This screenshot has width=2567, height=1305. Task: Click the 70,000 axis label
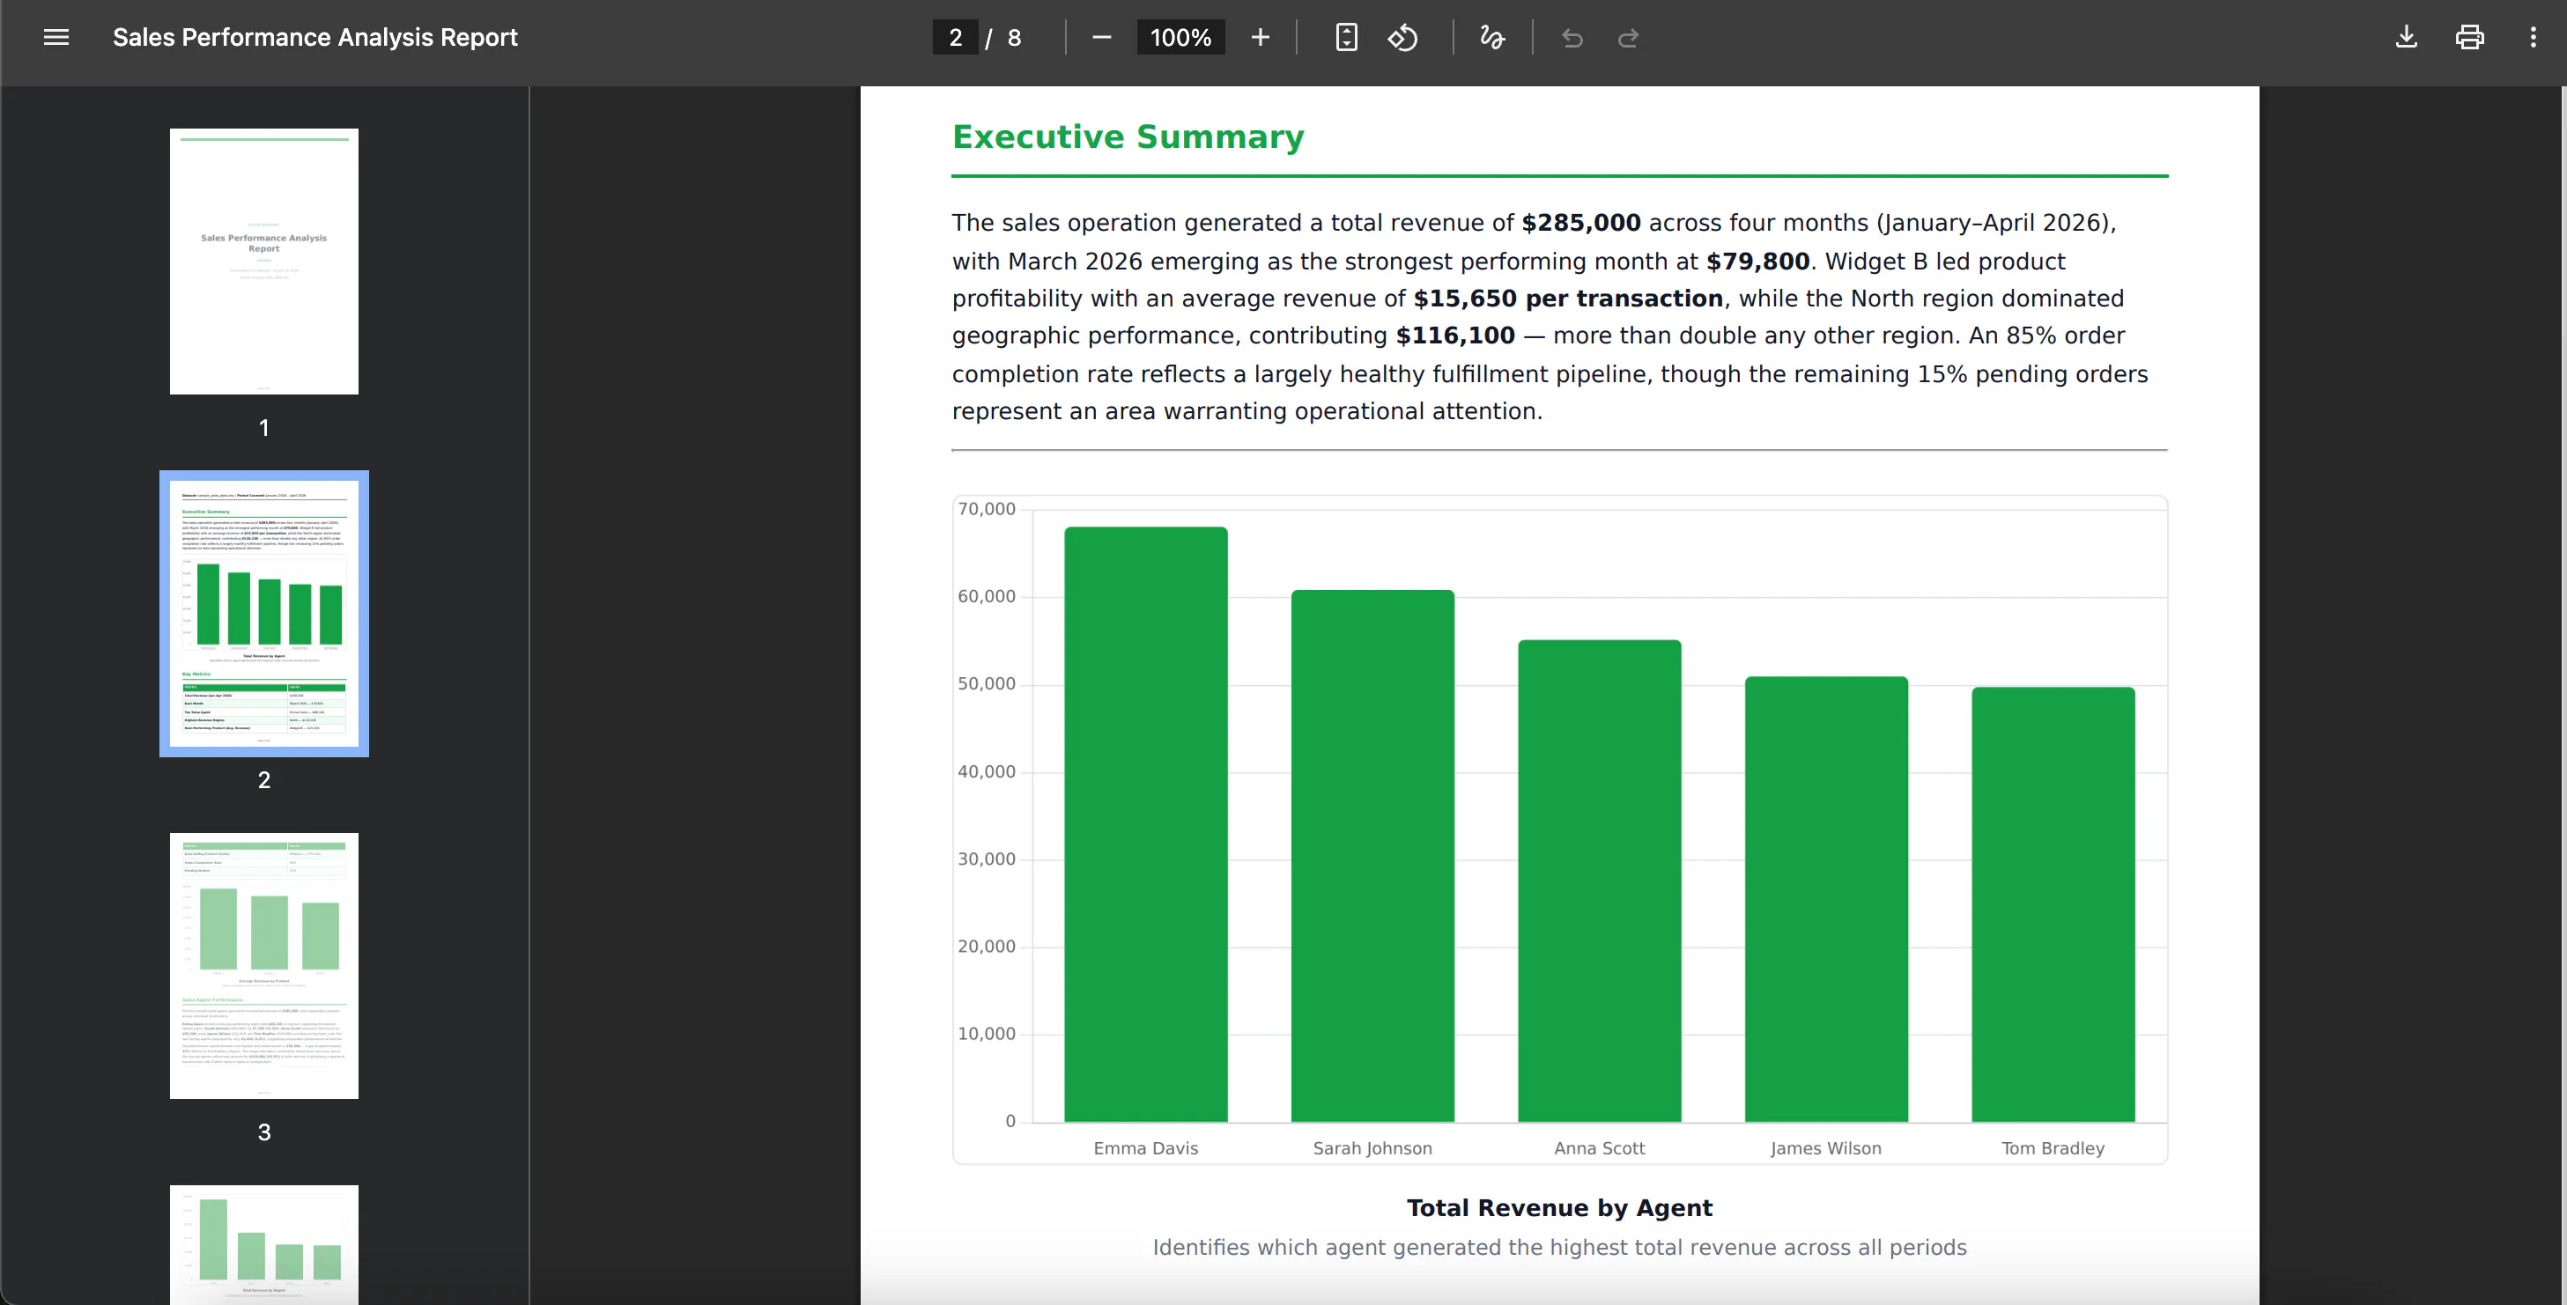(x=987, y=509)
